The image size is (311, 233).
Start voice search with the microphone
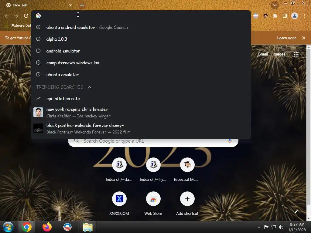(x=230, y=141)
